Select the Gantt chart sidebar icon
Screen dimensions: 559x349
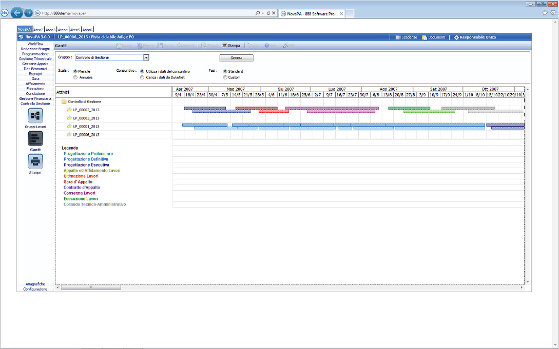(x=35, y=138)
